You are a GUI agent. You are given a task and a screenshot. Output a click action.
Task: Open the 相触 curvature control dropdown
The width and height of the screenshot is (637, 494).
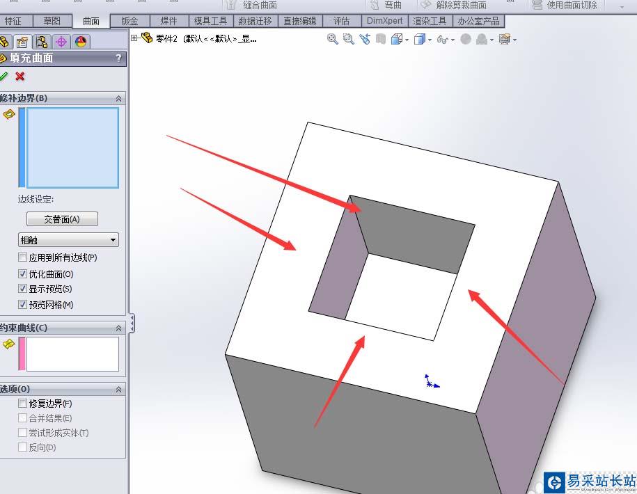point(68,240)
